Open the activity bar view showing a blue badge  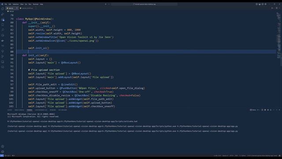[x=3, y=19]
